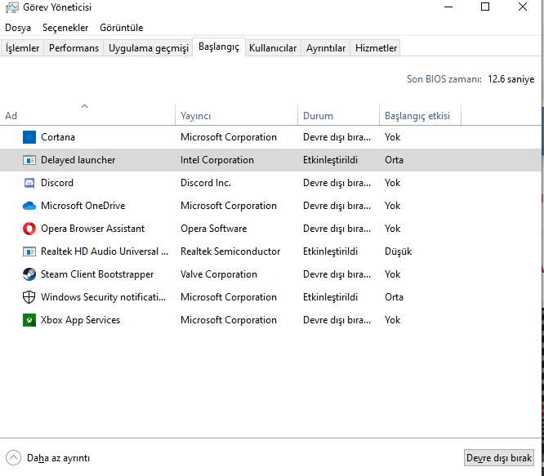Image resolution: width=544 pixels, height=476 pixels.
Task: Select the Windows Security shield icon
Action: point(29,297)
